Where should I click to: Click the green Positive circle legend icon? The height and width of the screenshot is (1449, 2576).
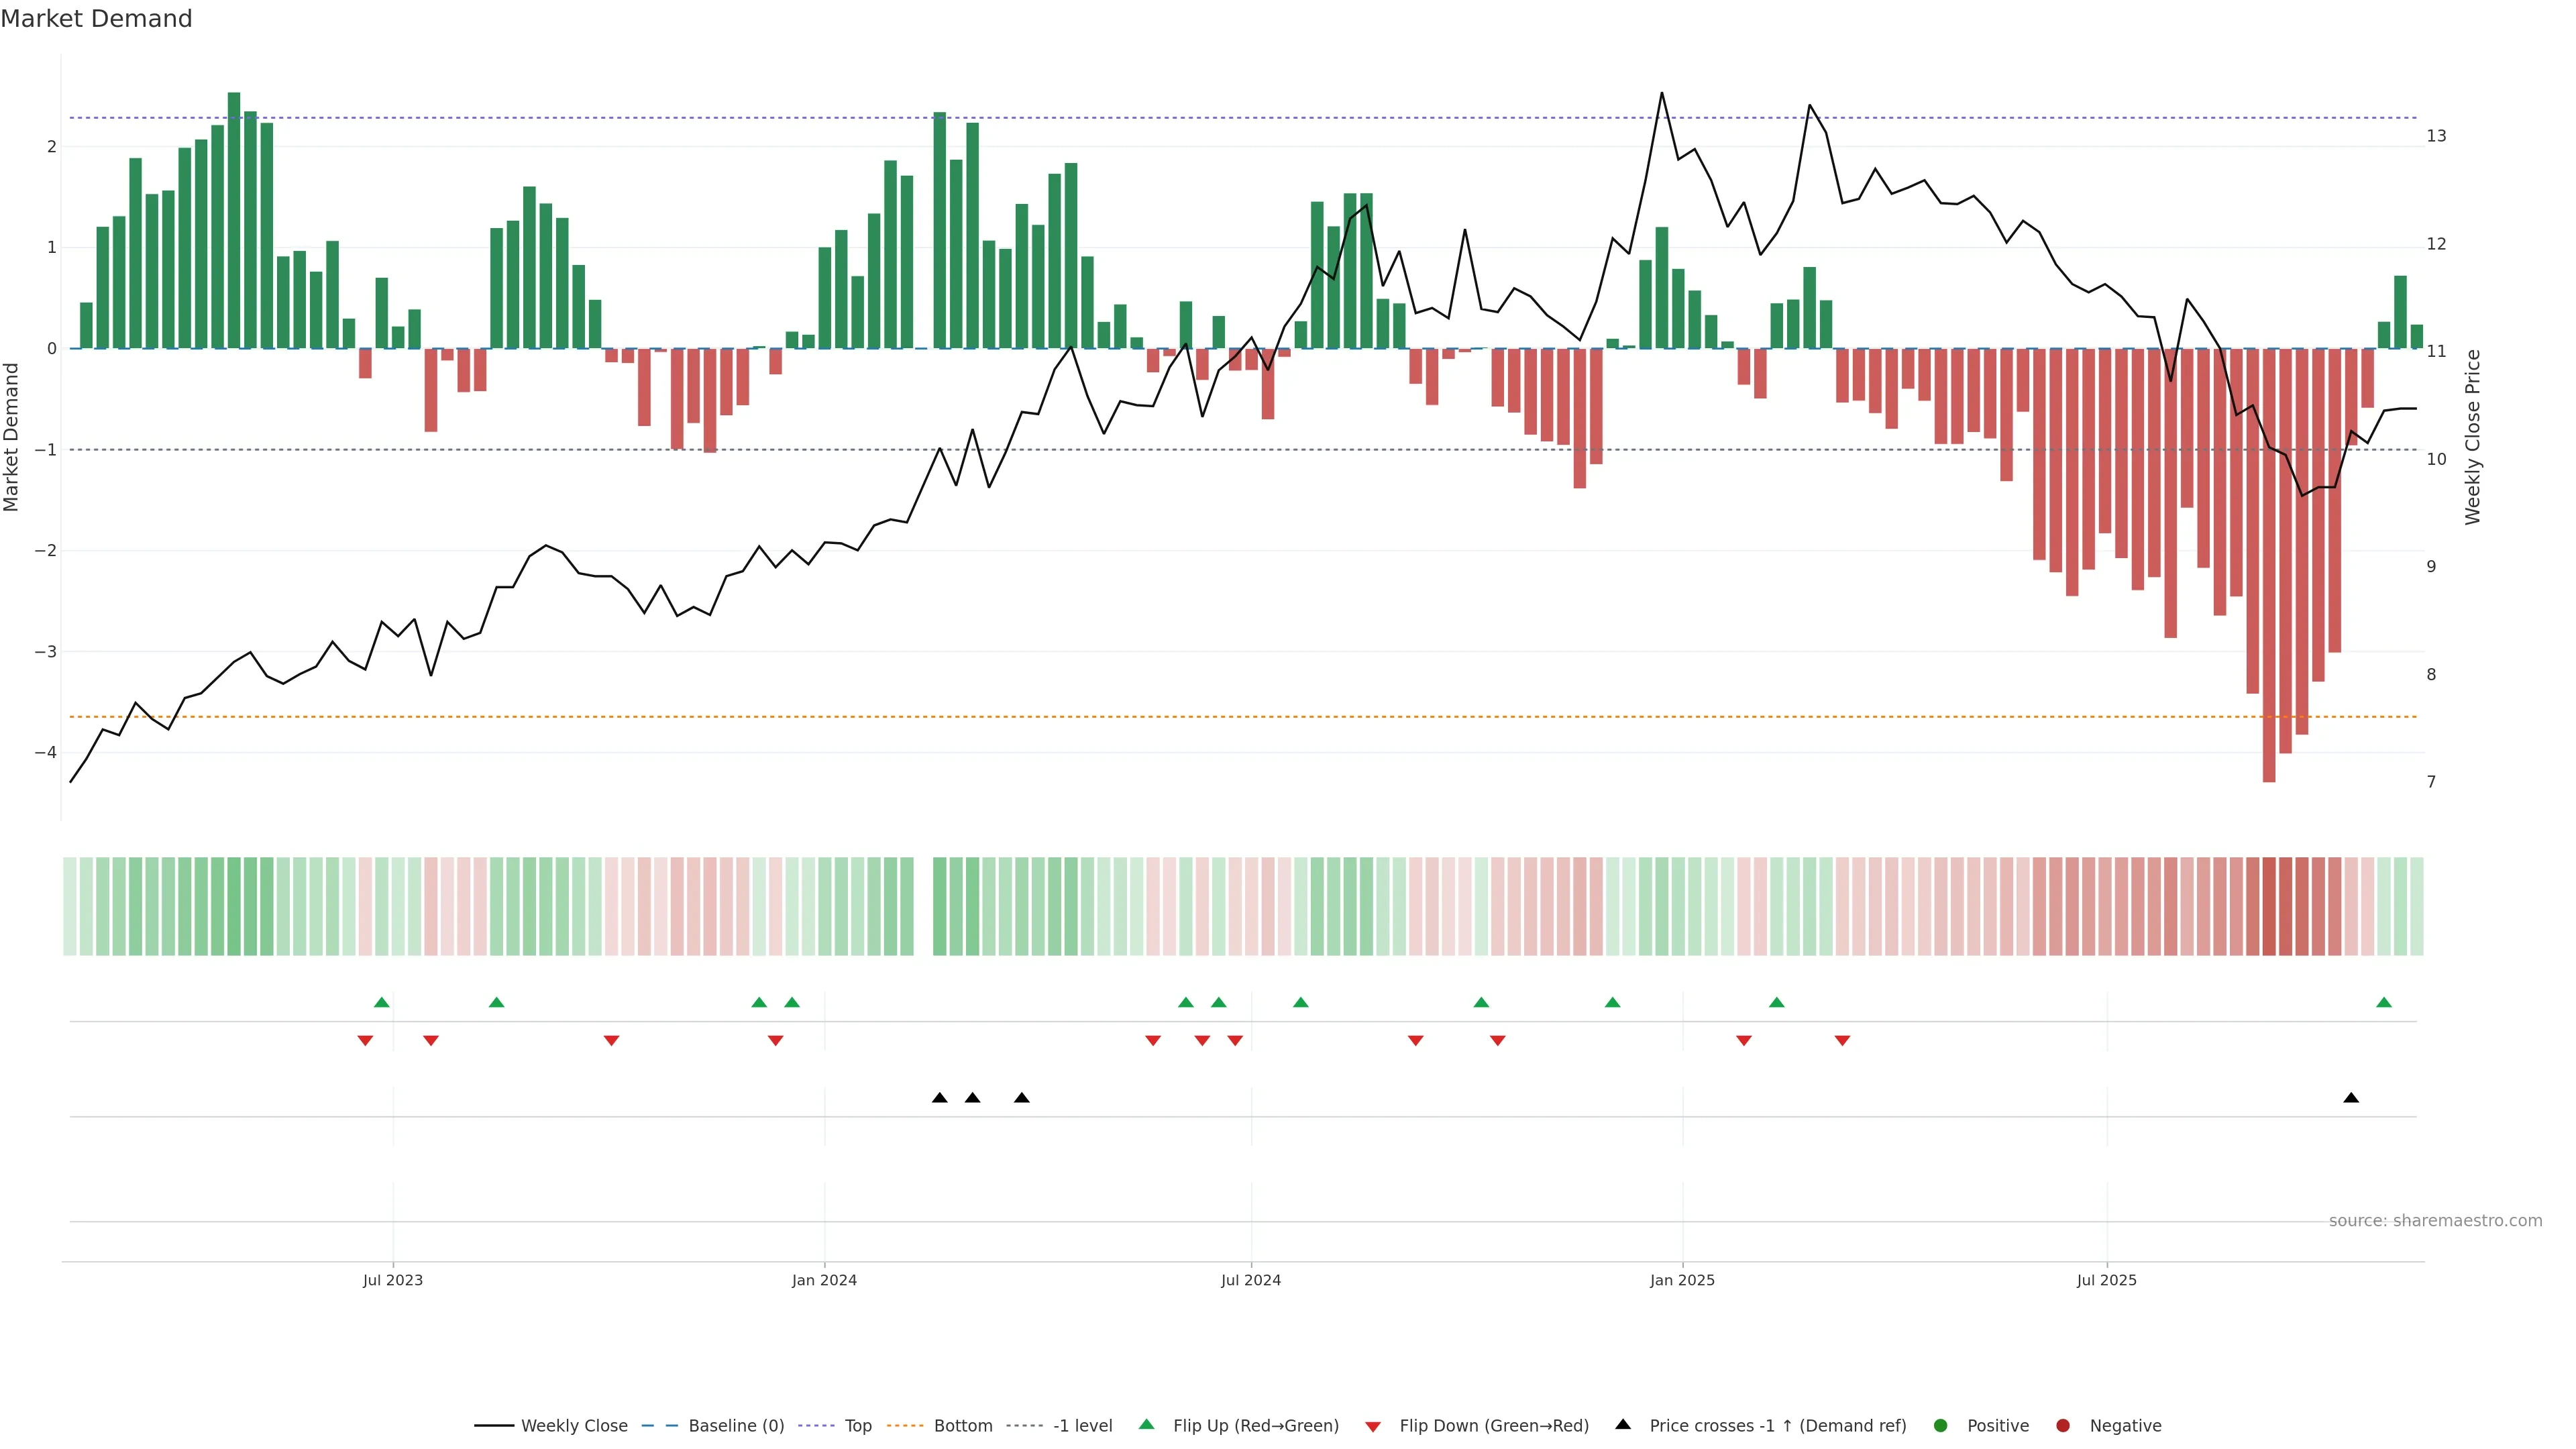click(x=1941, y=1425)
